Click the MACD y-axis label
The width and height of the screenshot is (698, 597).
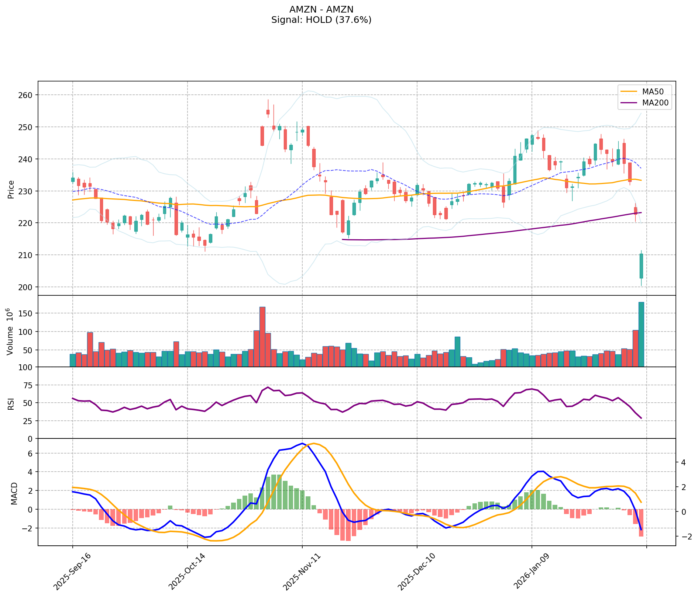click(14, 493)
